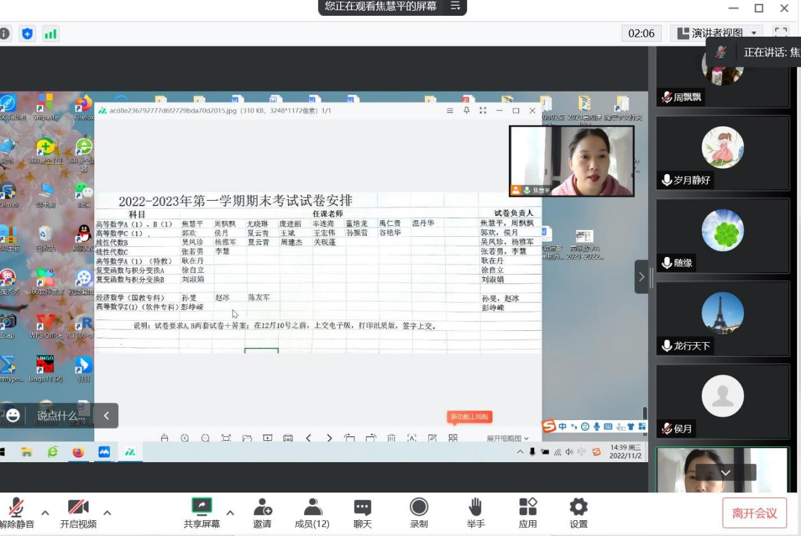Fit image to window in viewer toolbar
Viewport: 801px width, 536px height.
[226, 438]
